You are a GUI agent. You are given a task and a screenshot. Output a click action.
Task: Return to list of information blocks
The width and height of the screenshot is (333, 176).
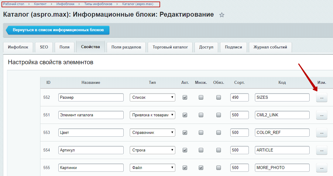click(57, 30)
